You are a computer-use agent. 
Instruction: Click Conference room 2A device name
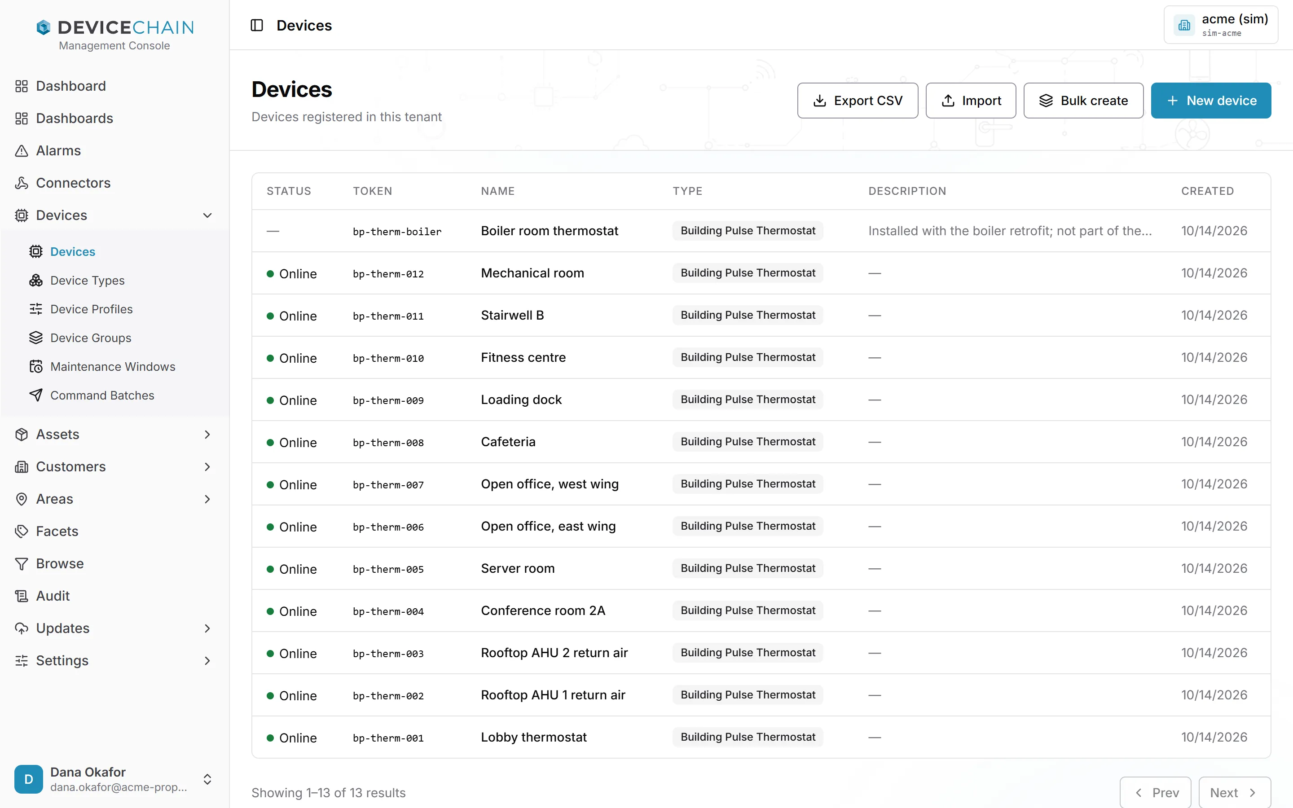(543, 611)
